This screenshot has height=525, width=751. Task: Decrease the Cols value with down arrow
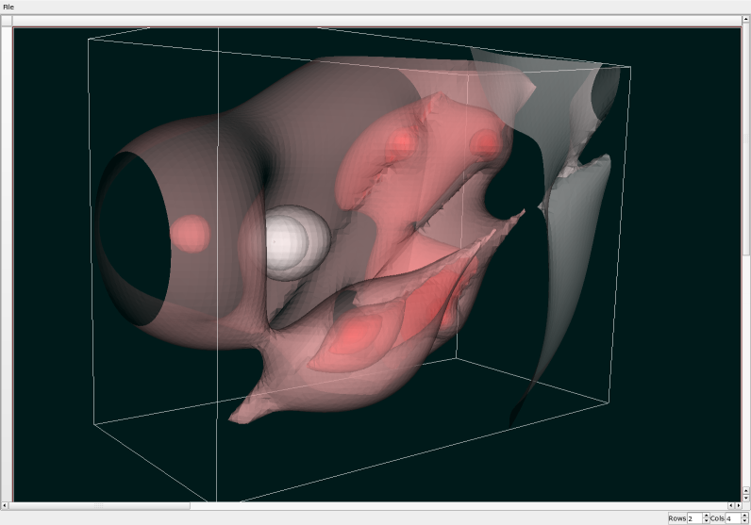[744, 520]
